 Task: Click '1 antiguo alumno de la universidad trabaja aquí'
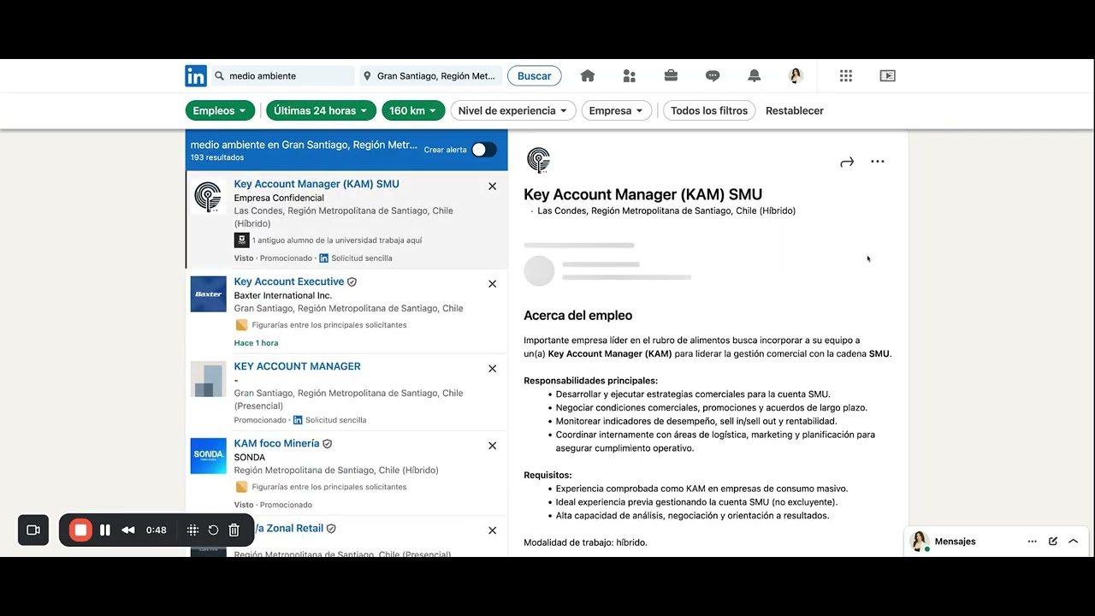337,240
